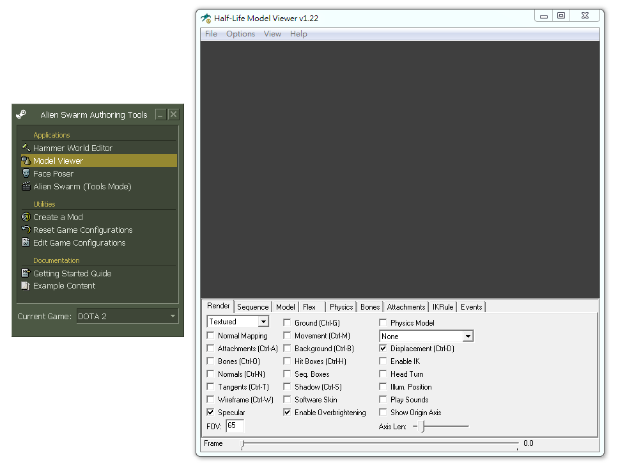
Task: Check the Physics Model box
Action: point(383,322)
